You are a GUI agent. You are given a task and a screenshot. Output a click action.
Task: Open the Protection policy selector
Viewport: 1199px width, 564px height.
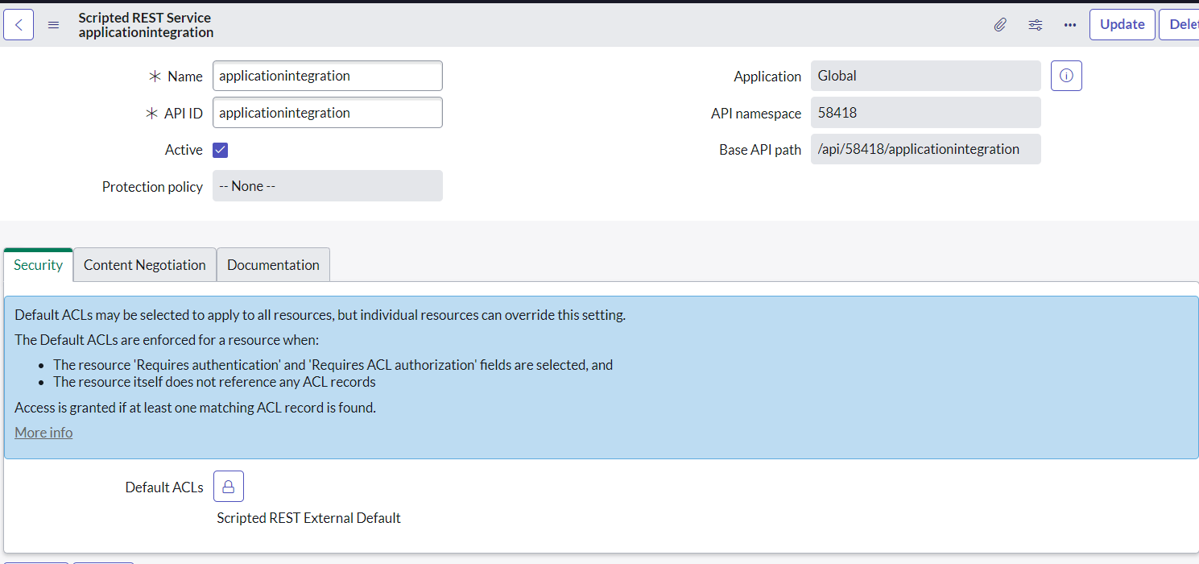click(327, 185)
